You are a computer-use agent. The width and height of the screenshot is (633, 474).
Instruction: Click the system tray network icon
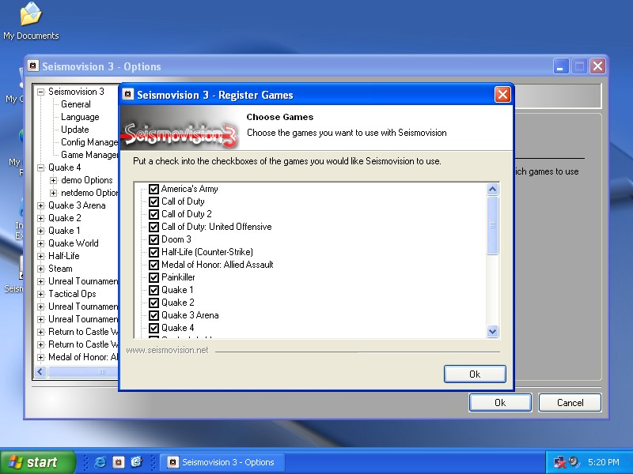pyautogui.click(x=559, y=462)
